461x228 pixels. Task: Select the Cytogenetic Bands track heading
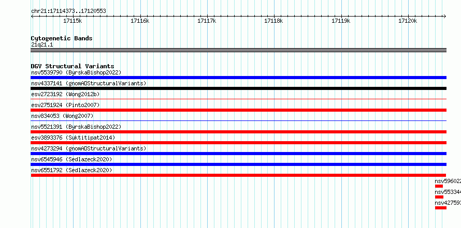62,38
